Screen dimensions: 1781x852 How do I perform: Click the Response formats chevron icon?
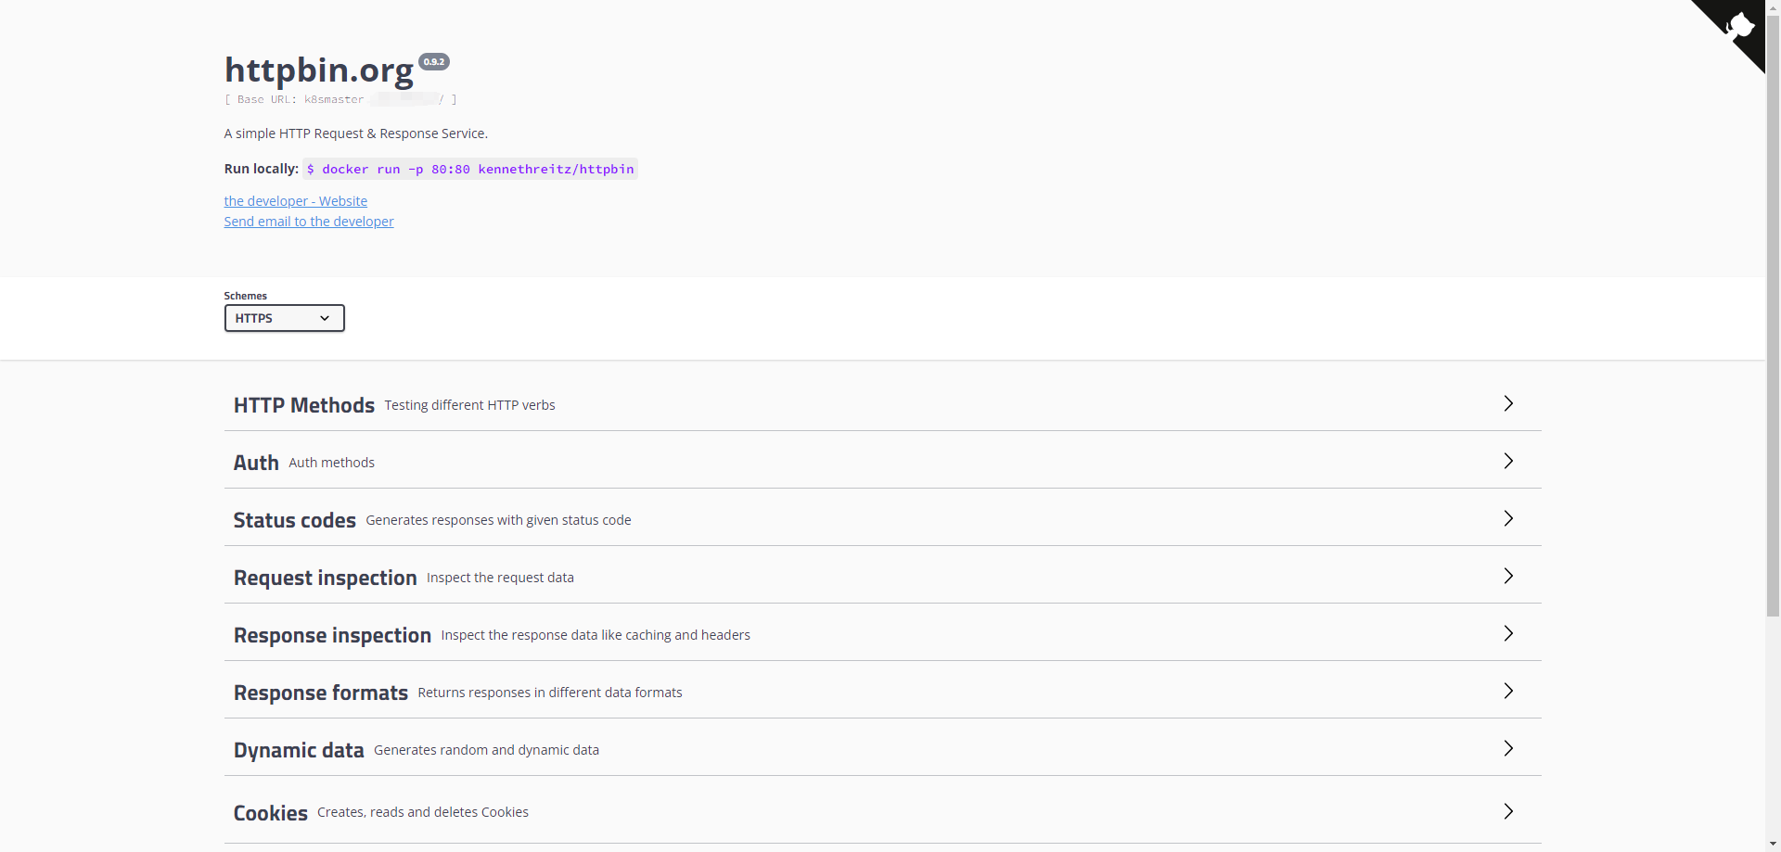pos(1508,691)
